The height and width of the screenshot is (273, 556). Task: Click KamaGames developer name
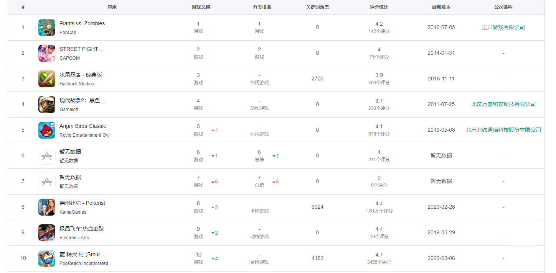73,212
